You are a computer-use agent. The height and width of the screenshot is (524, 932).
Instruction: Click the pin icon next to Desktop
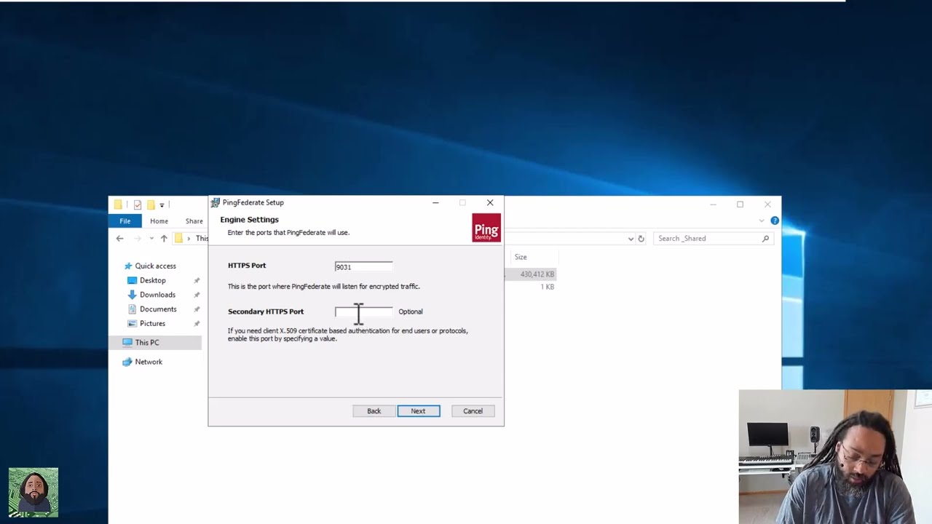[197, 280]
